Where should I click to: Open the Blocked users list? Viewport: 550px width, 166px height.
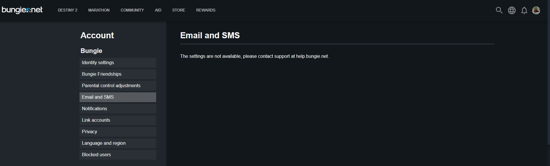118,155
